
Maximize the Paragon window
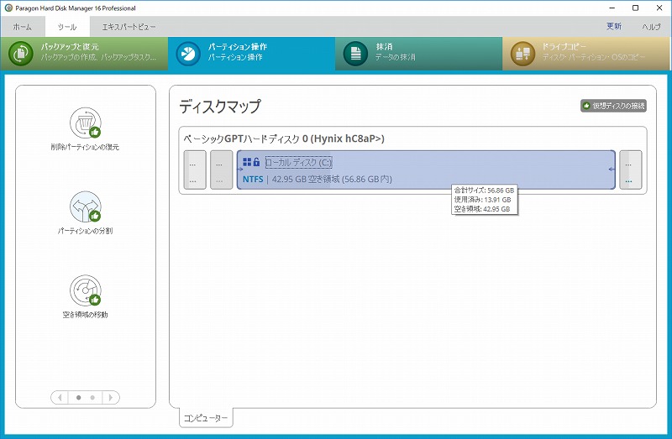[636, 8]
